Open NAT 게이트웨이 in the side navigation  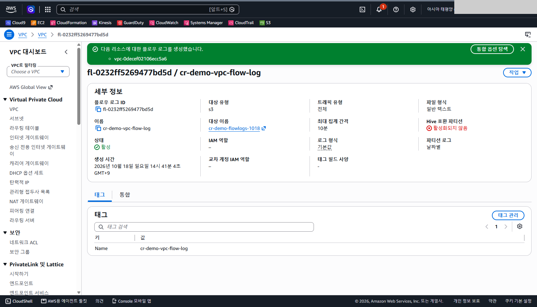click(x=26, y=201)
